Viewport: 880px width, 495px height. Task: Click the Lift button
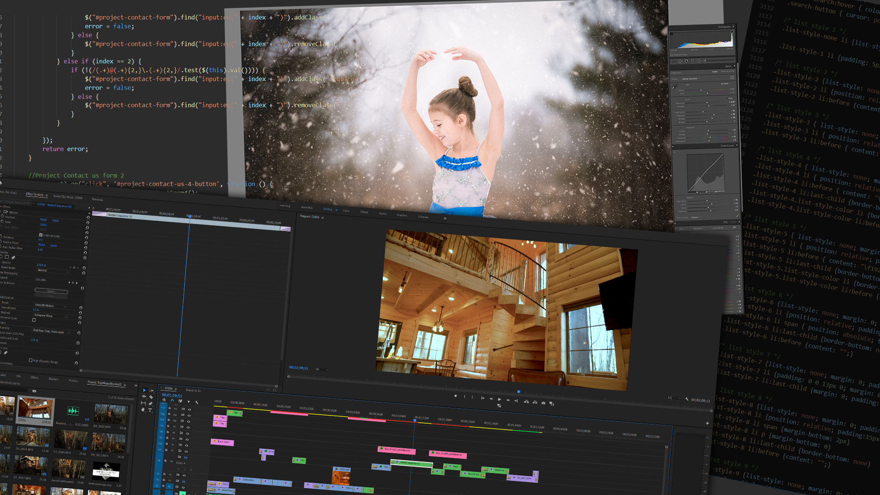point(527,402)
